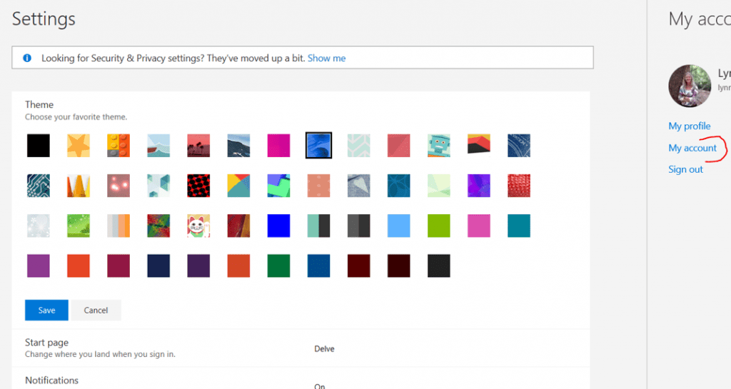Click the Save button

(x=46, y=310)
